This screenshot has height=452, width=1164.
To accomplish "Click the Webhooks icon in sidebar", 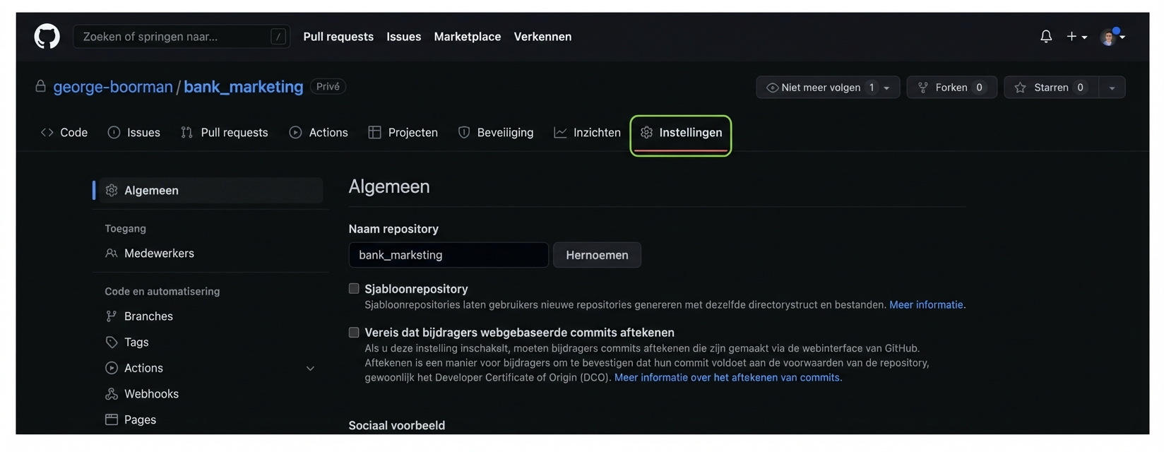I will [112, 393].
